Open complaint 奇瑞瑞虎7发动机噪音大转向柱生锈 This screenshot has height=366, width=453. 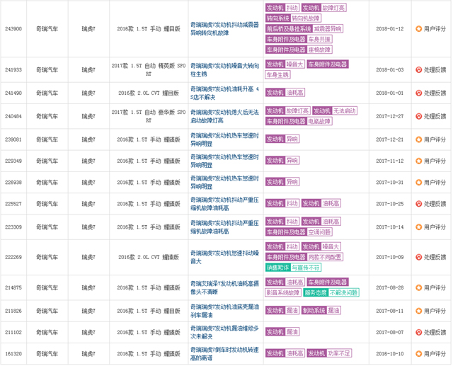coord(224,70)
